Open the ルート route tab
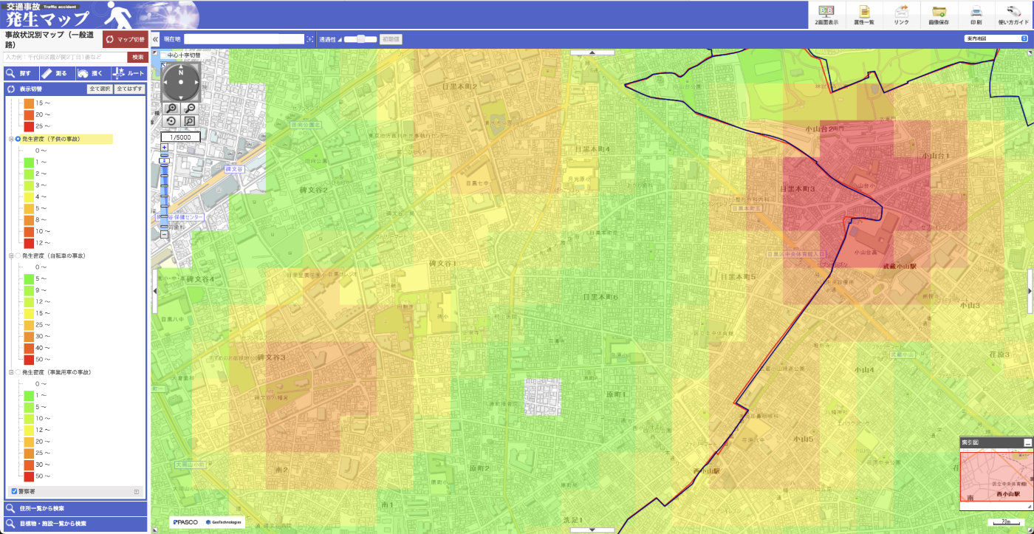The height and width of the screenshot is (534, 1034). (129, 73)
